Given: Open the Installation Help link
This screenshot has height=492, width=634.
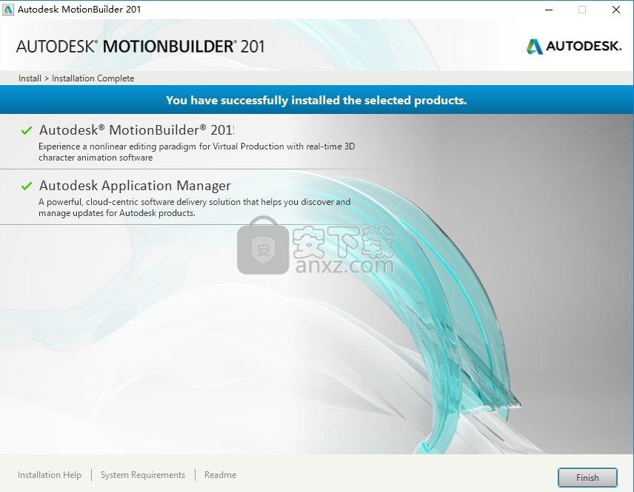Looking at the screenshot, I should [x=50, y=475].
